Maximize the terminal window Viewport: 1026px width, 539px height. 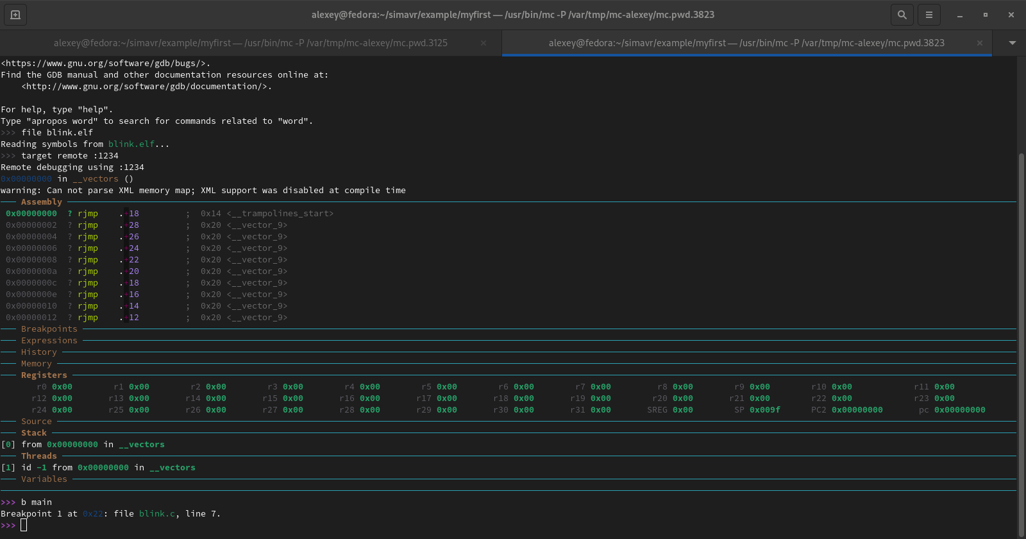986,15
